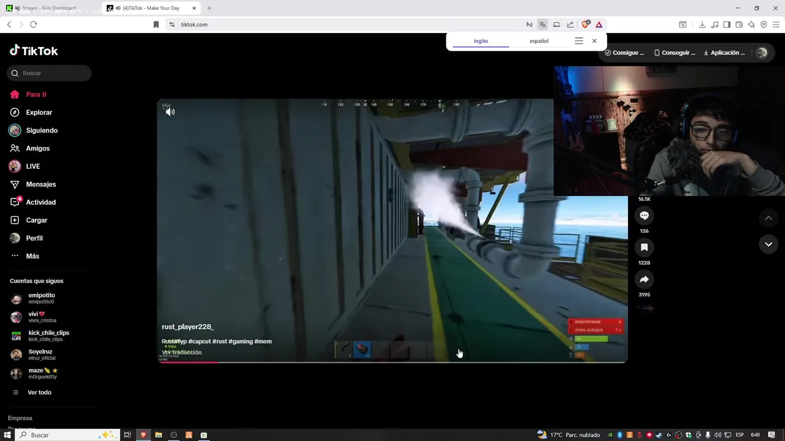
Task: Select inglés in the translate popup
Action: pos(481,41)
